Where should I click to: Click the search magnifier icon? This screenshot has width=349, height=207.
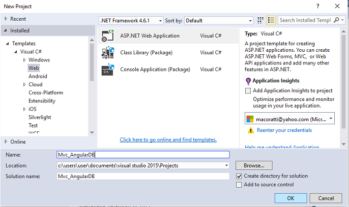pyautogui.click(x=337, y=20)
